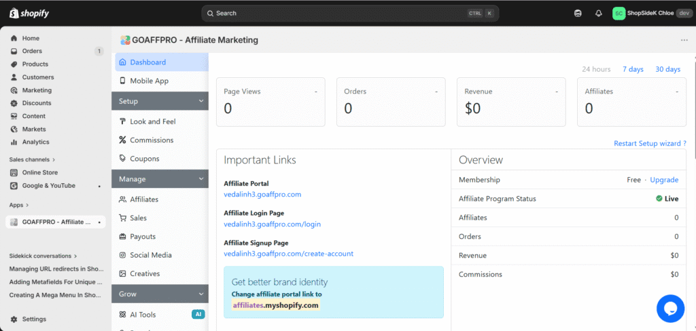The height and width of the screenshot is (331, 696).
Task: Click the Orders badge showing 1
Action: (99, 51)
